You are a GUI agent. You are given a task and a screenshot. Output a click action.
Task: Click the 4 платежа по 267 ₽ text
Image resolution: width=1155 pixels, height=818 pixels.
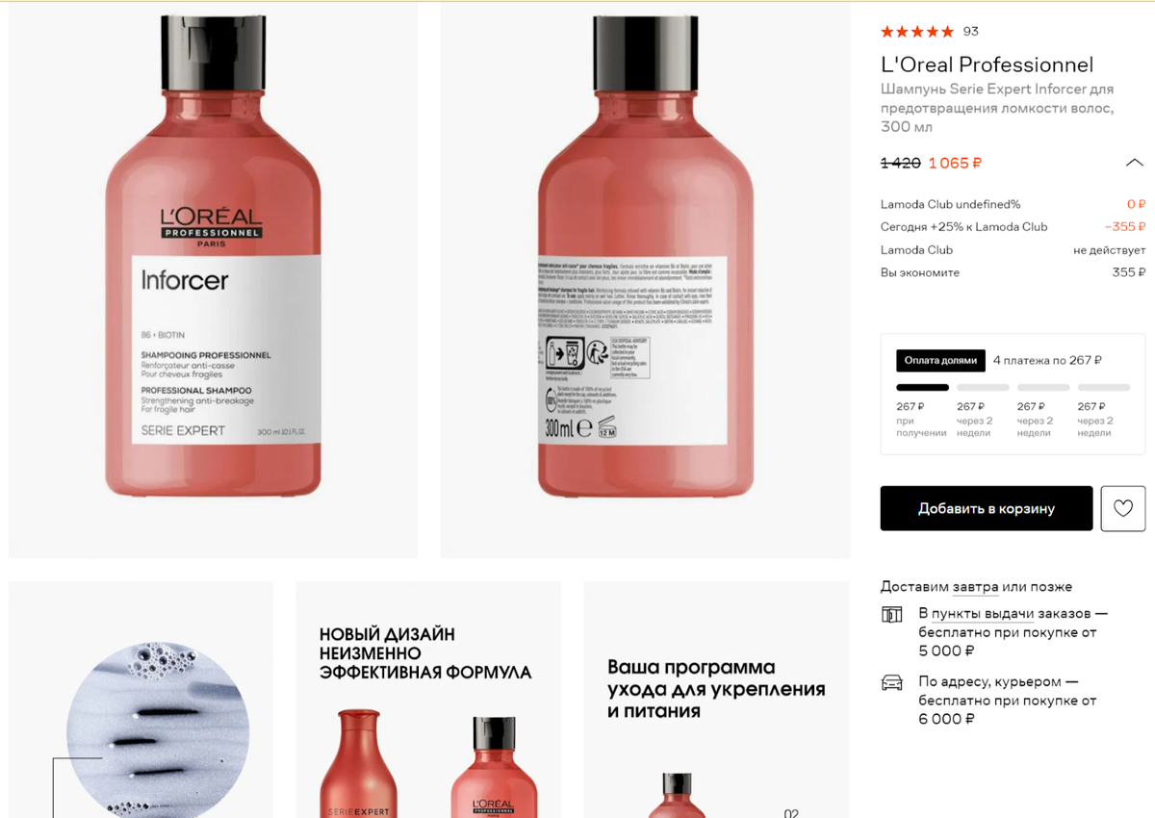[1047, 361]
